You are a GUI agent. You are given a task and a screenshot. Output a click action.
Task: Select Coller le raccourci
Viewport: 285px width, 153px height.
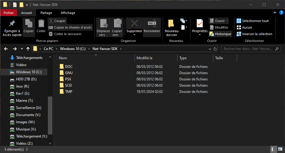65,34
